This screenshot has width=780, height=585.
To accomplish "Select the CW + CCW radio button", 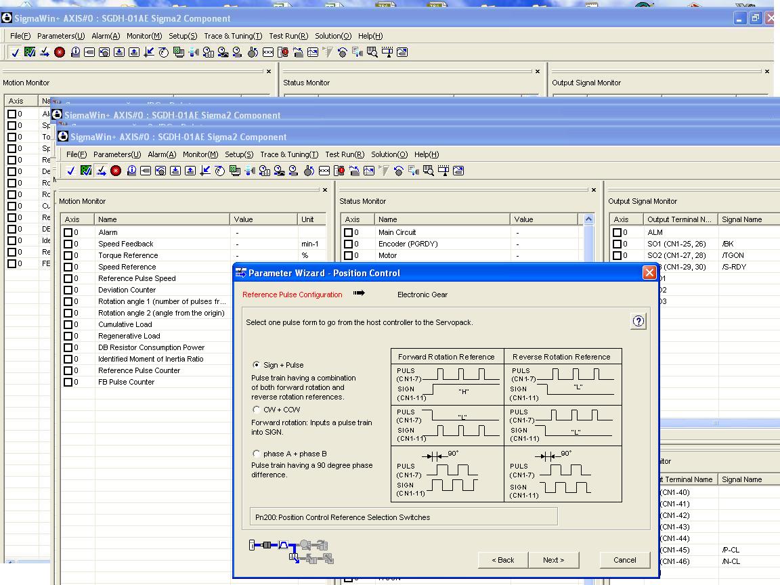I will [256, 410].
